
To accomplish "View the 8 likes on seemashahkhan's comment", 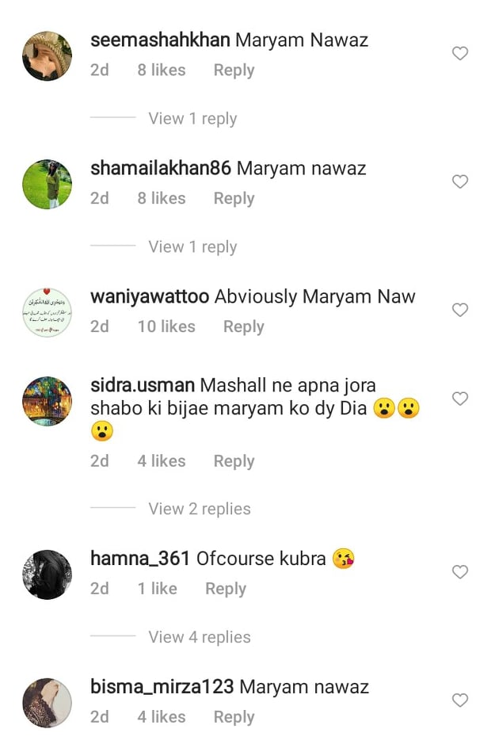I will 162,70.
